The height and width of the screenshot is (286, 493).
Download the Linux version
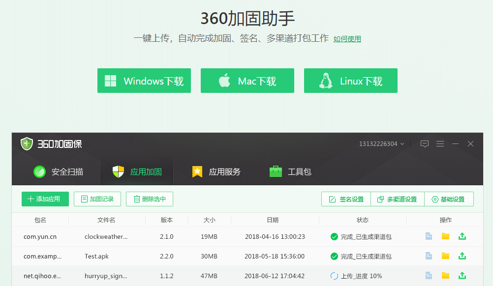351,81
